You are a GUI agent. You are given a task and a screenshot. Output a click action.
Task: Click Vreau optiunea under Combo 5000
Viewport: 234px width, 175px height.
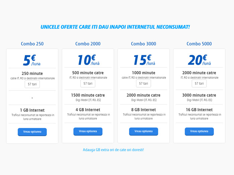tap(199, 131)
